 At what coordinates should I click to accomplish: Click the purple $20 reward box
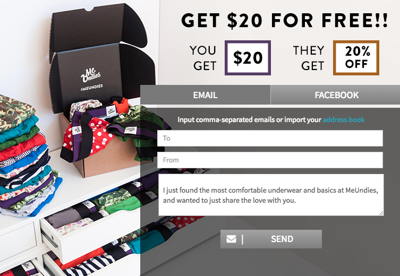coord(248,58)
